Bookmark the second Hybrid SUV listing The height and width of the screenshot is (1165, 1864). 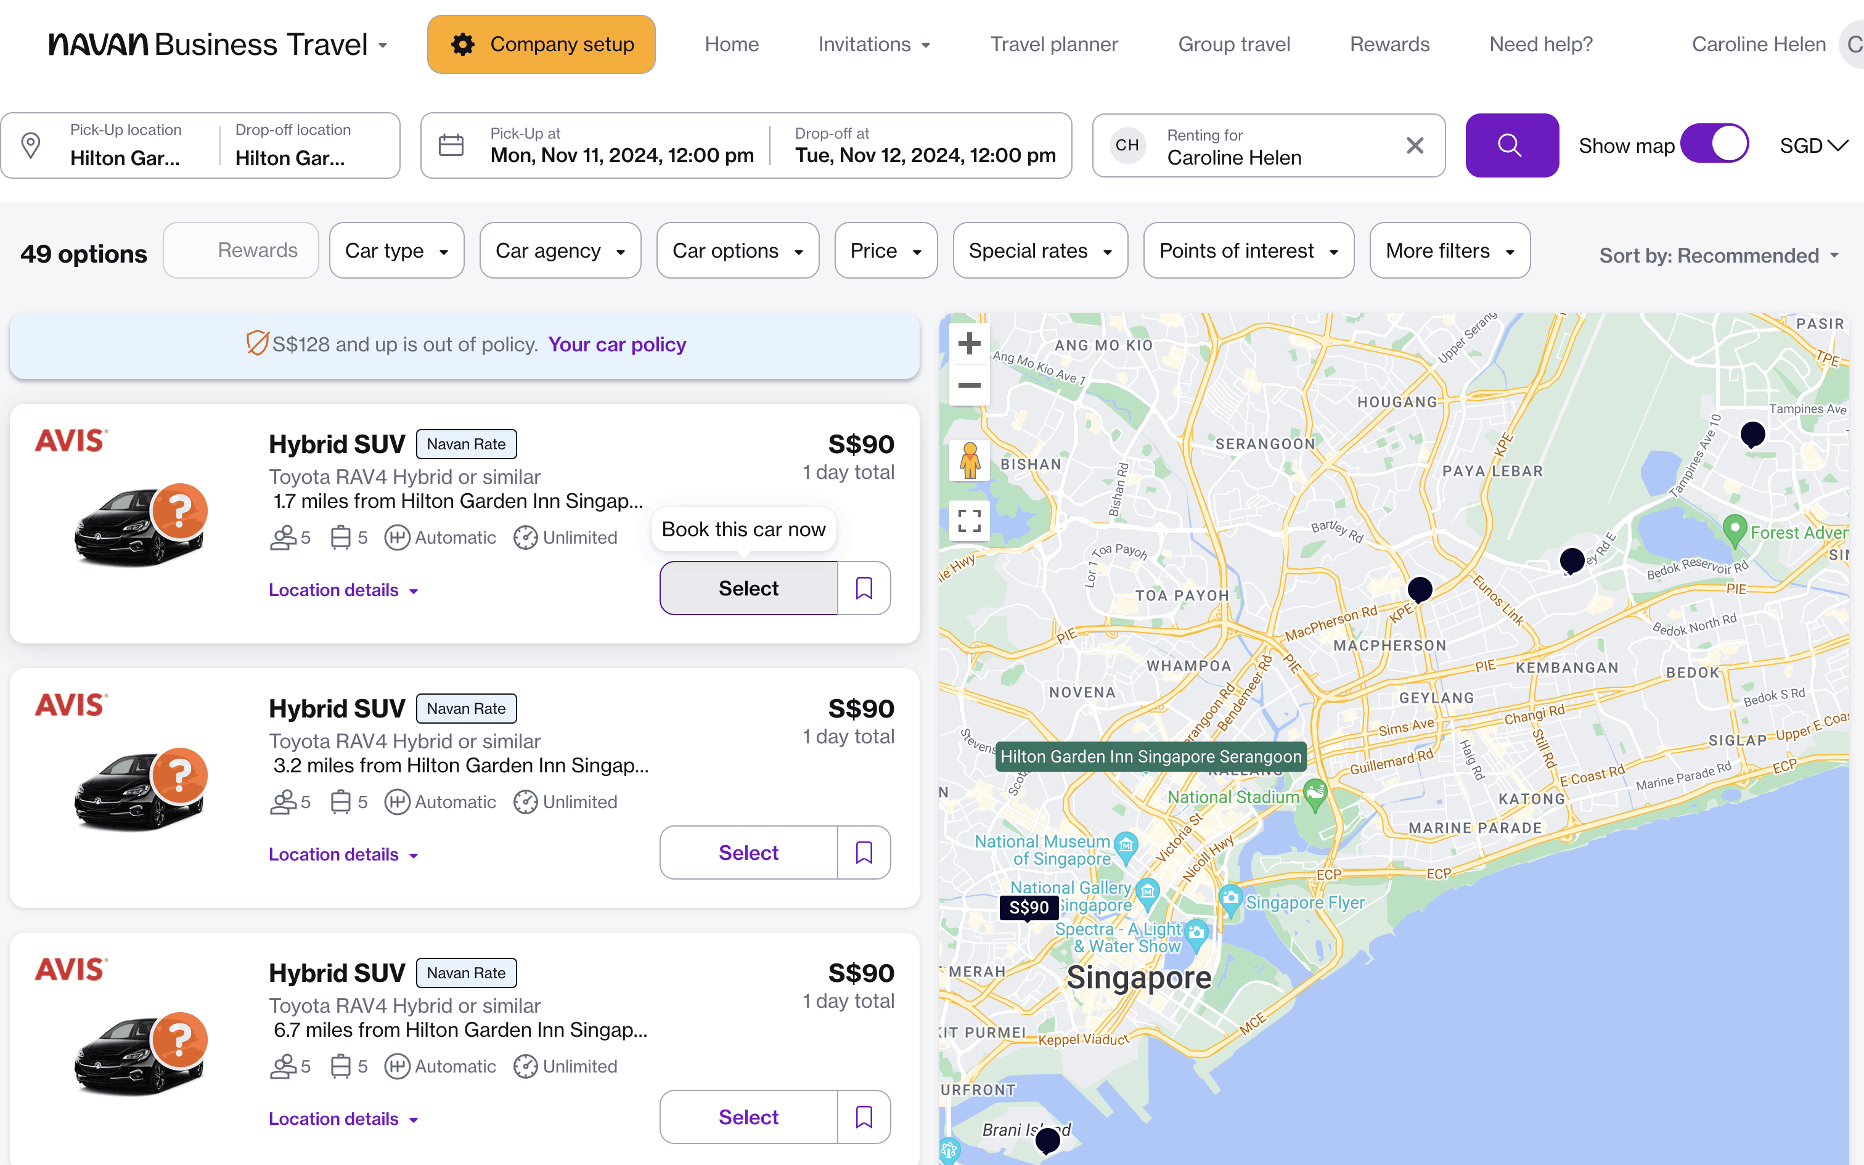tap(864, 852)
